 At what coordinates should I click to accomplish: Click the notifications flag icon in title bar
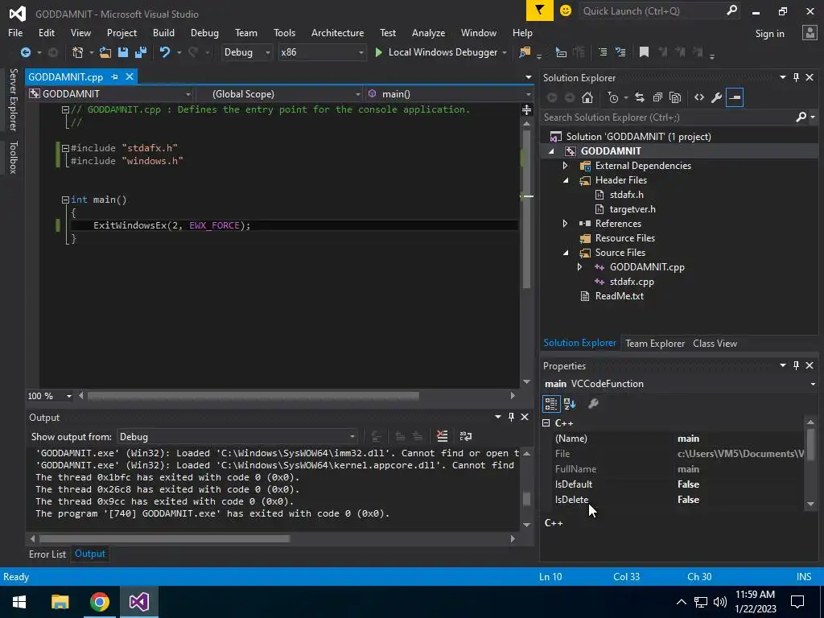[x=540, y=10]
